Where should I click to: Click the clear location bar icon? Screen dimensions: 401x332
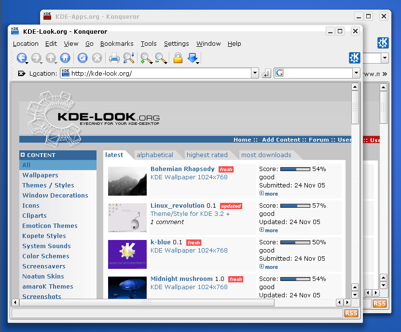(22, 74)
